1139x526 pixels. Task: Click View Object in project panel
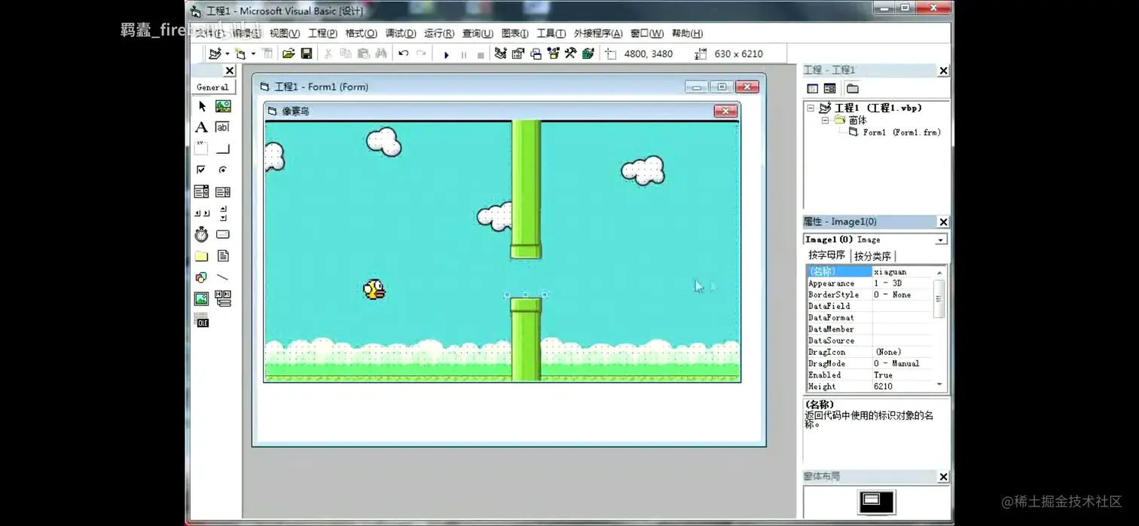click(x=829, y=88)
